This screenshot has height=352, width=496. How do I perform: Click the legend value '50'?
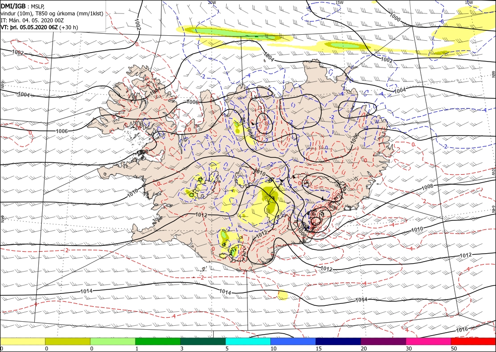pos(454,349)
